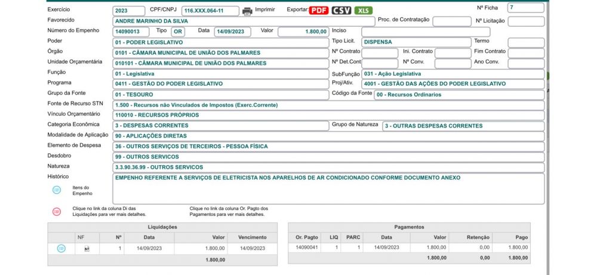Click the Pagamentos table title
This screenshot has height=275, width=597.
pos(410,227)
